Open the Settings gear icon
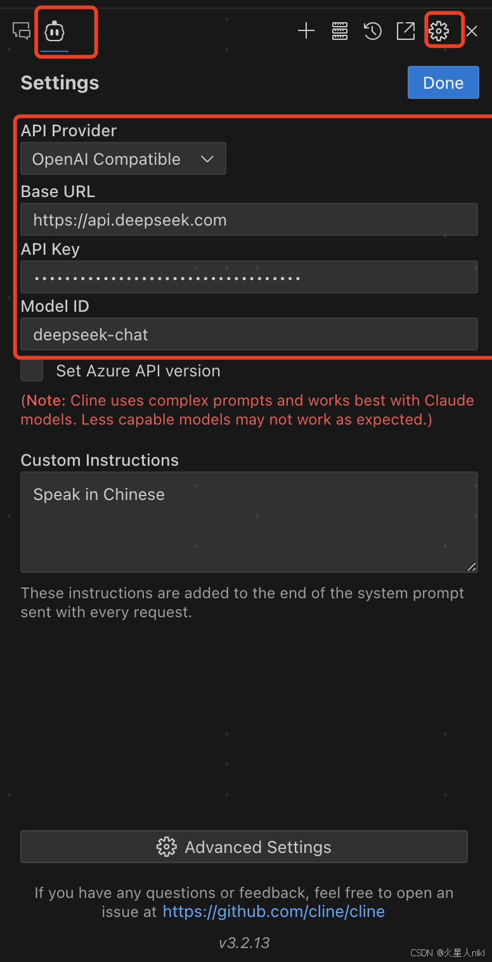The width and height of the screenshot is (492, 962). 443,30
